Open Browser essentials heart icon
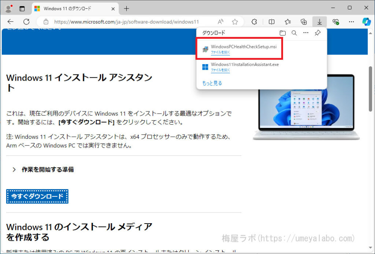The image size is (375, 254). [335, 22]
